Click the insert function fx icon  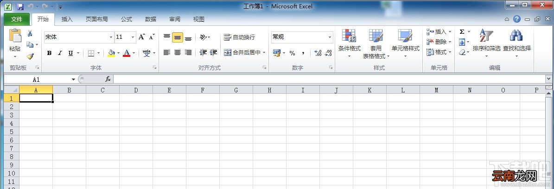point(108,79)
